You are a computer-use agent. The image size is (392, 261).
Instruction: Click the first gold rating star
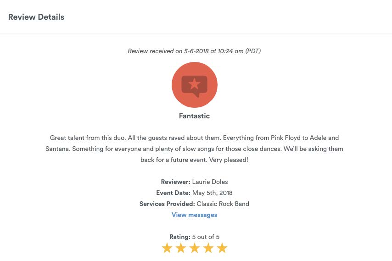[x=167, y=248]
